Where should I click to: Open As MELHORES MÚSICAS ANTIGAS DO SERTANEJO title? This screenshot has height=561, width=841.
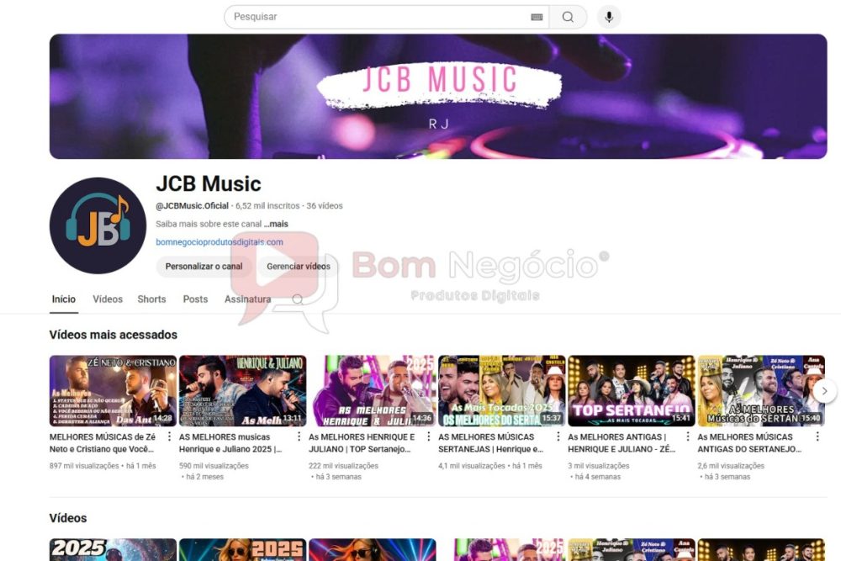[x=749, y=443]
